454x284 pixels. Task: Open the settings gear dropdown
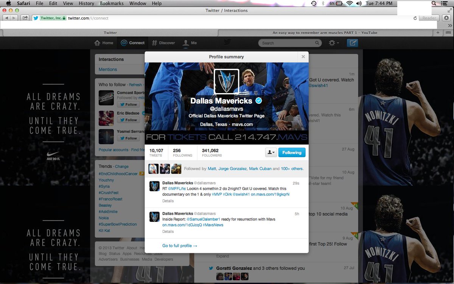click(334, 43)
